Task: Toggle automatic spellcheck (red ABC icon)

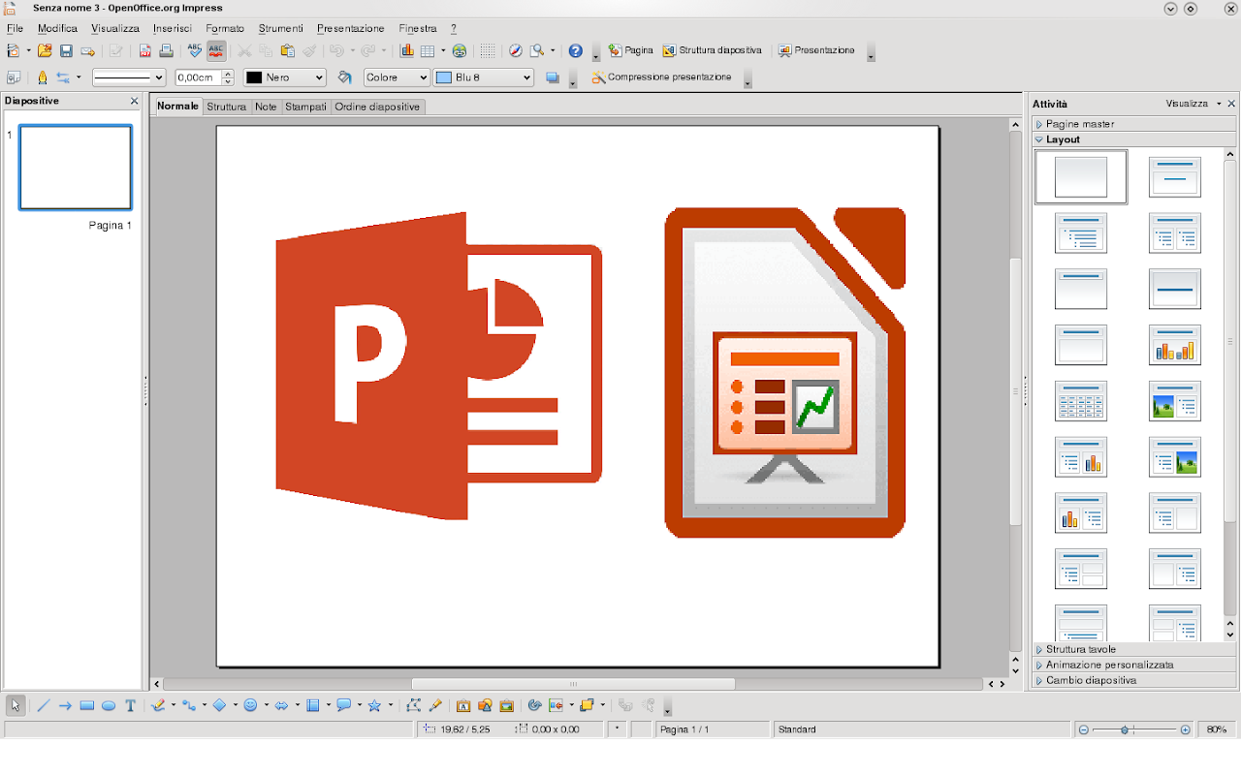Action: 216,51
